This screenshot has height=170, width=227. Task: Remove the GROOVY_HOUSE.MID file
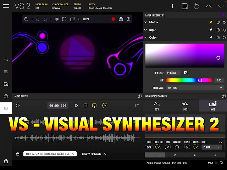point(105,154)
